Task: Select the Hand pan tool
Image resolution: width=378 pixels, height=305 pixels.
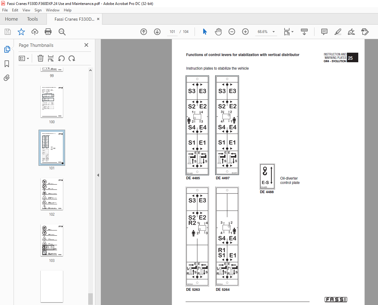Action: pos(218,32)
